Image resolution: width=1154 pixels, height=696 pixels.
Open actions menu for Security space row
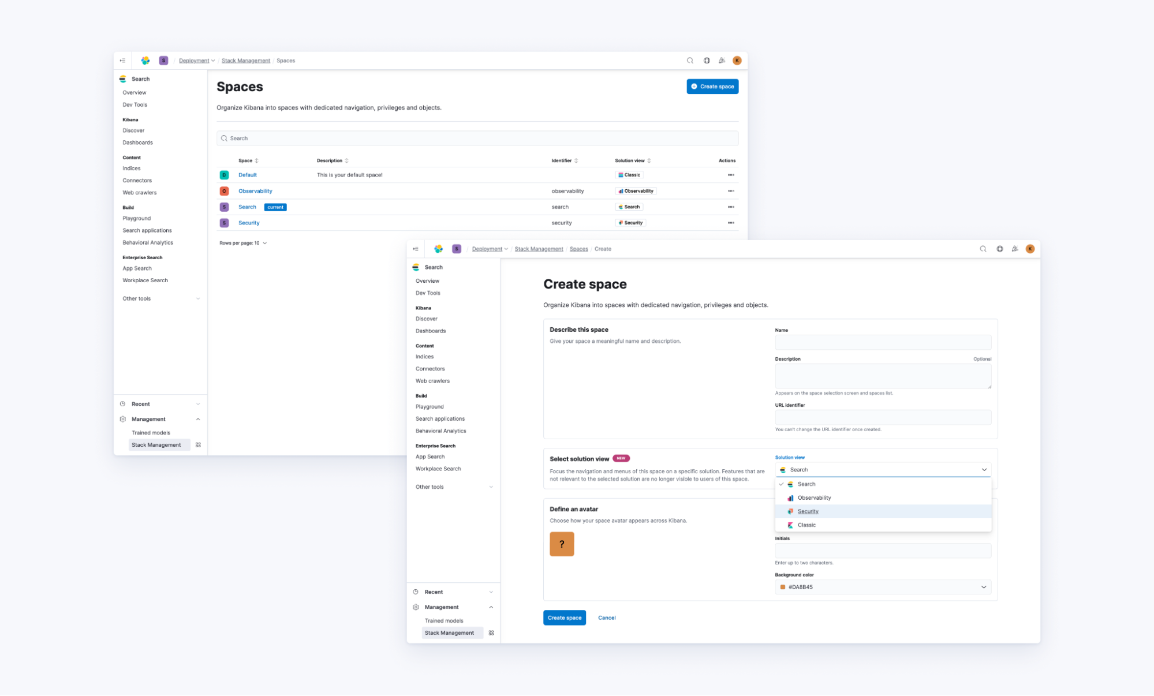click(731, 223)
